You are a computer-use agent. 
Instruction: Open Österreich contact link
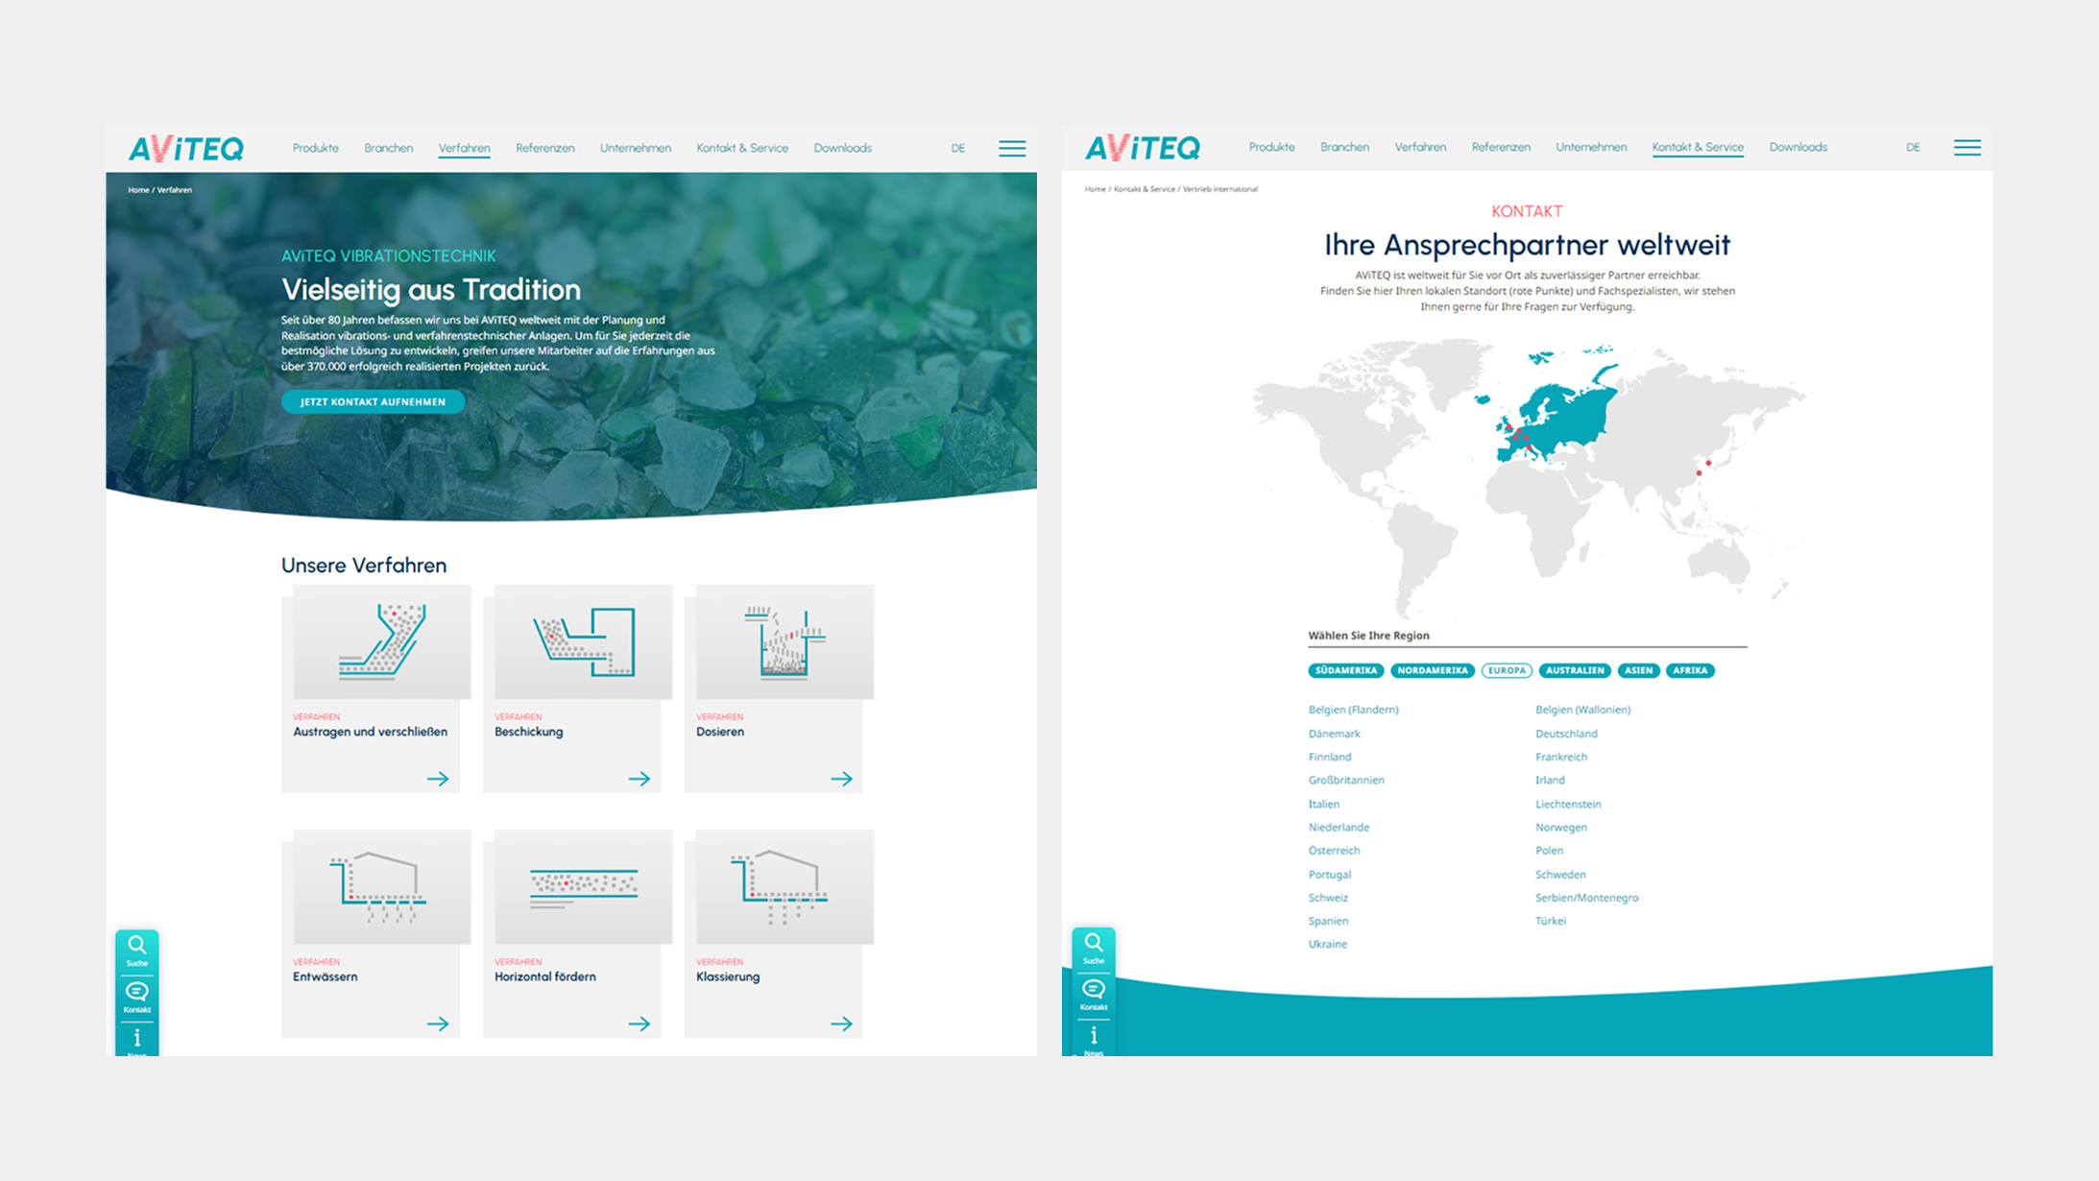(1334, 851)
